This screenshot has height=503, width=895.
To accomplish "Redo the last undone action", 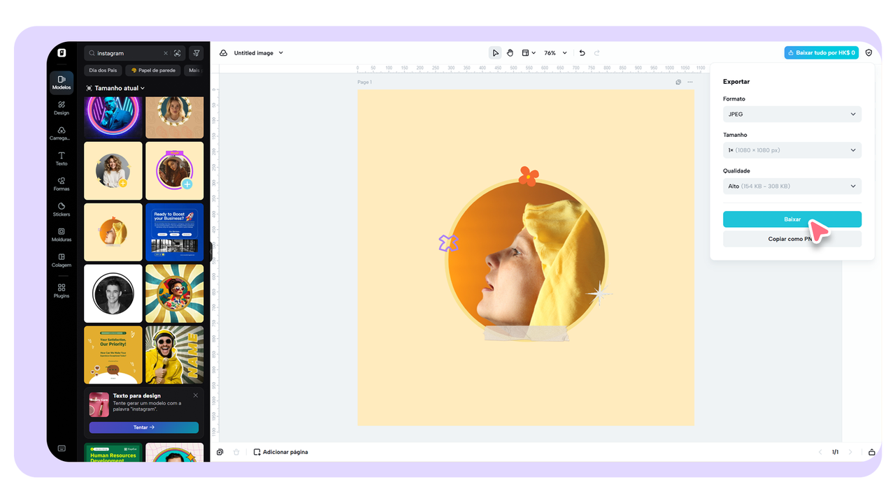I will (597, 53).
